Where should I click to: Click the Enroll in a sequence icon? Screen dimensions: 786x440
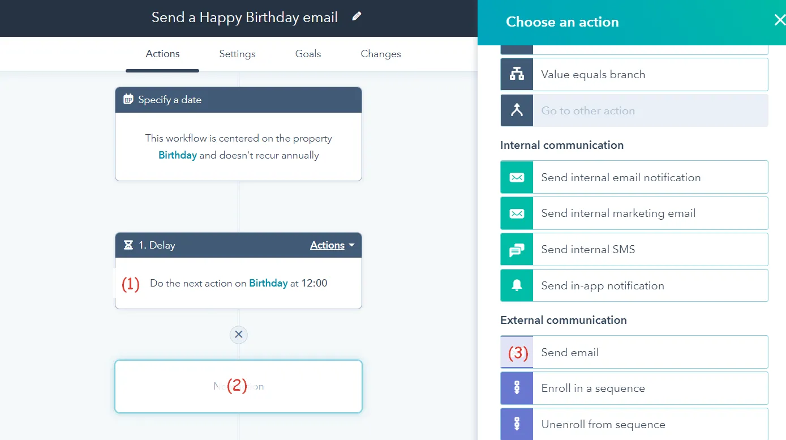point(517,388)
